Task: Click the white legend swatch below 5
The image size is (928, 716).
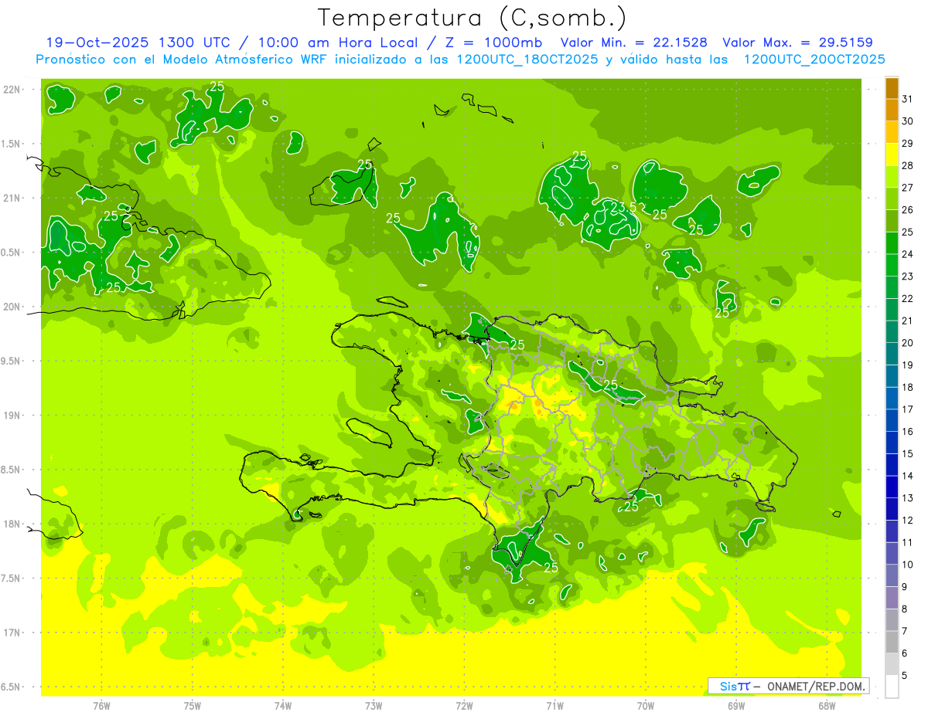Action: point(892,687)
